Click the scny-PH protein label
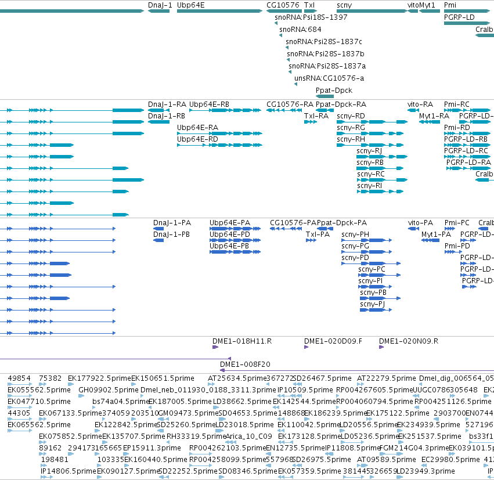The image size is (494, 480). 355,234
